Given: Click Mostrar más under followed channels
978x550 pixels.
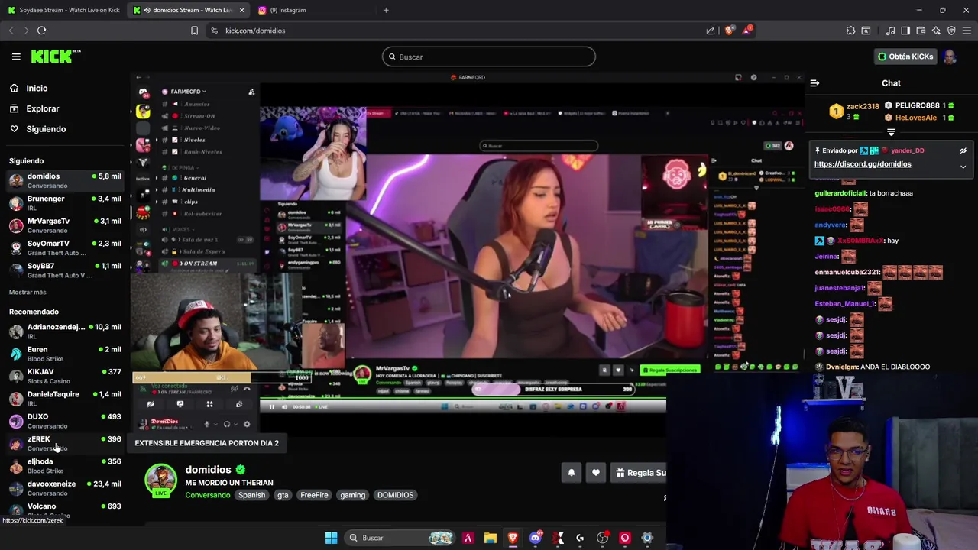Looking at the screenshot, I should pos(28,292).
